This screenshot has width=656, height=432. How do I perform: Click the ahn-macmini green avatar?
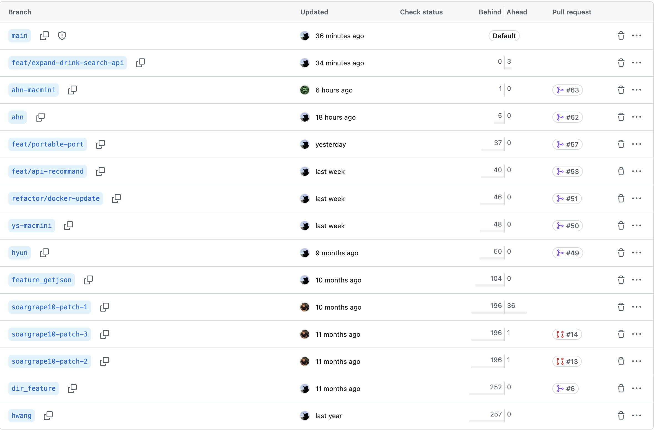pyautogui.click(x=305, y=90)
